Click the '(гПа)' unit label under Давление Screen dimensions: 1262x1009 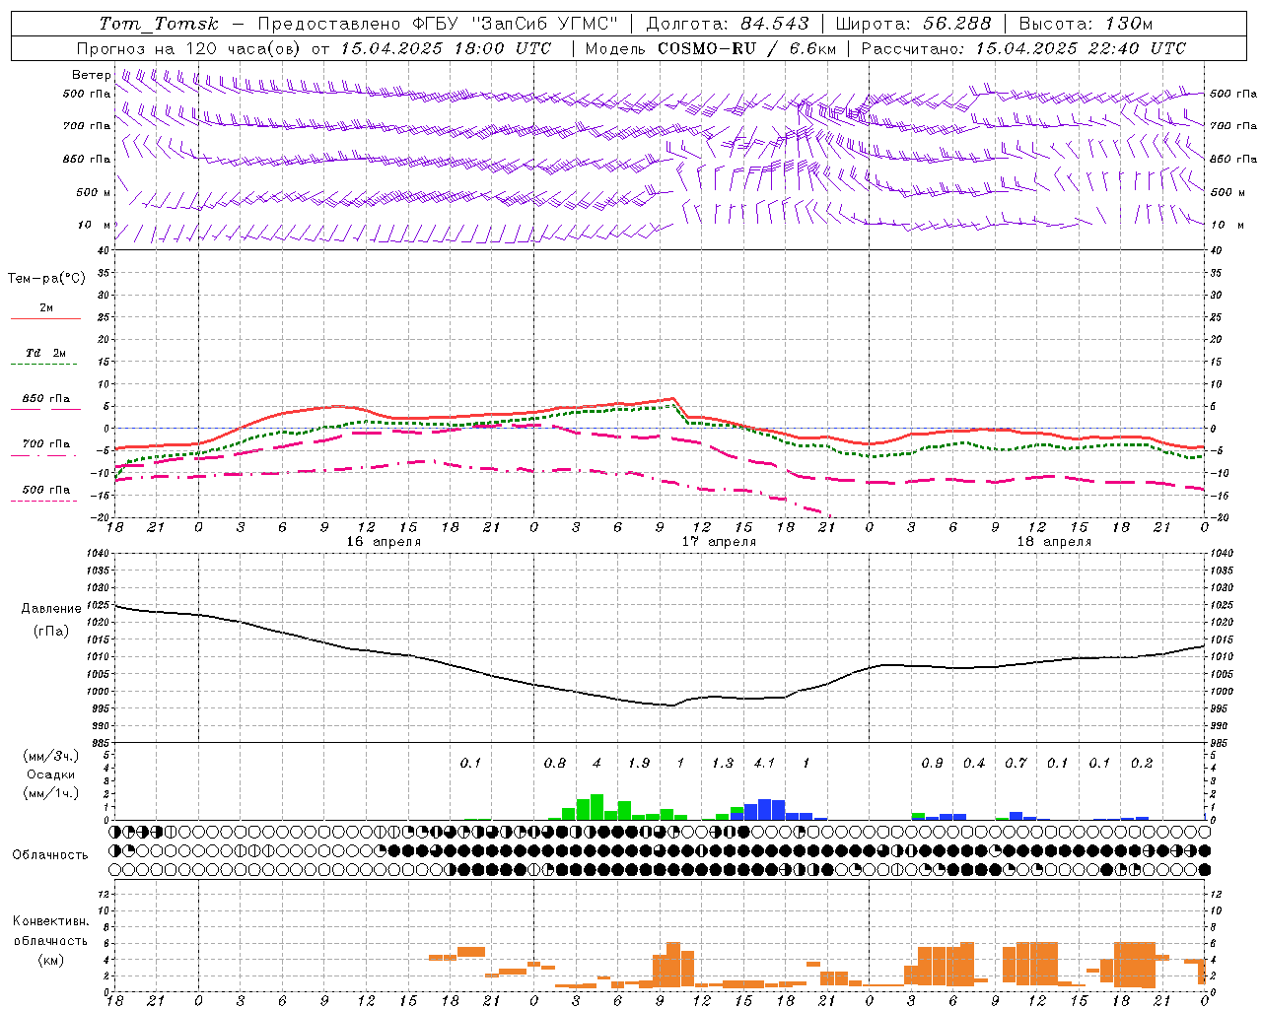coord(50,632)
